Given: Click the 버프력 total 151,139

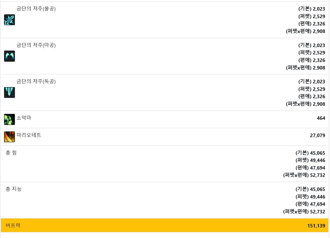Looking at the screenshot, I should tap(316, 226).
